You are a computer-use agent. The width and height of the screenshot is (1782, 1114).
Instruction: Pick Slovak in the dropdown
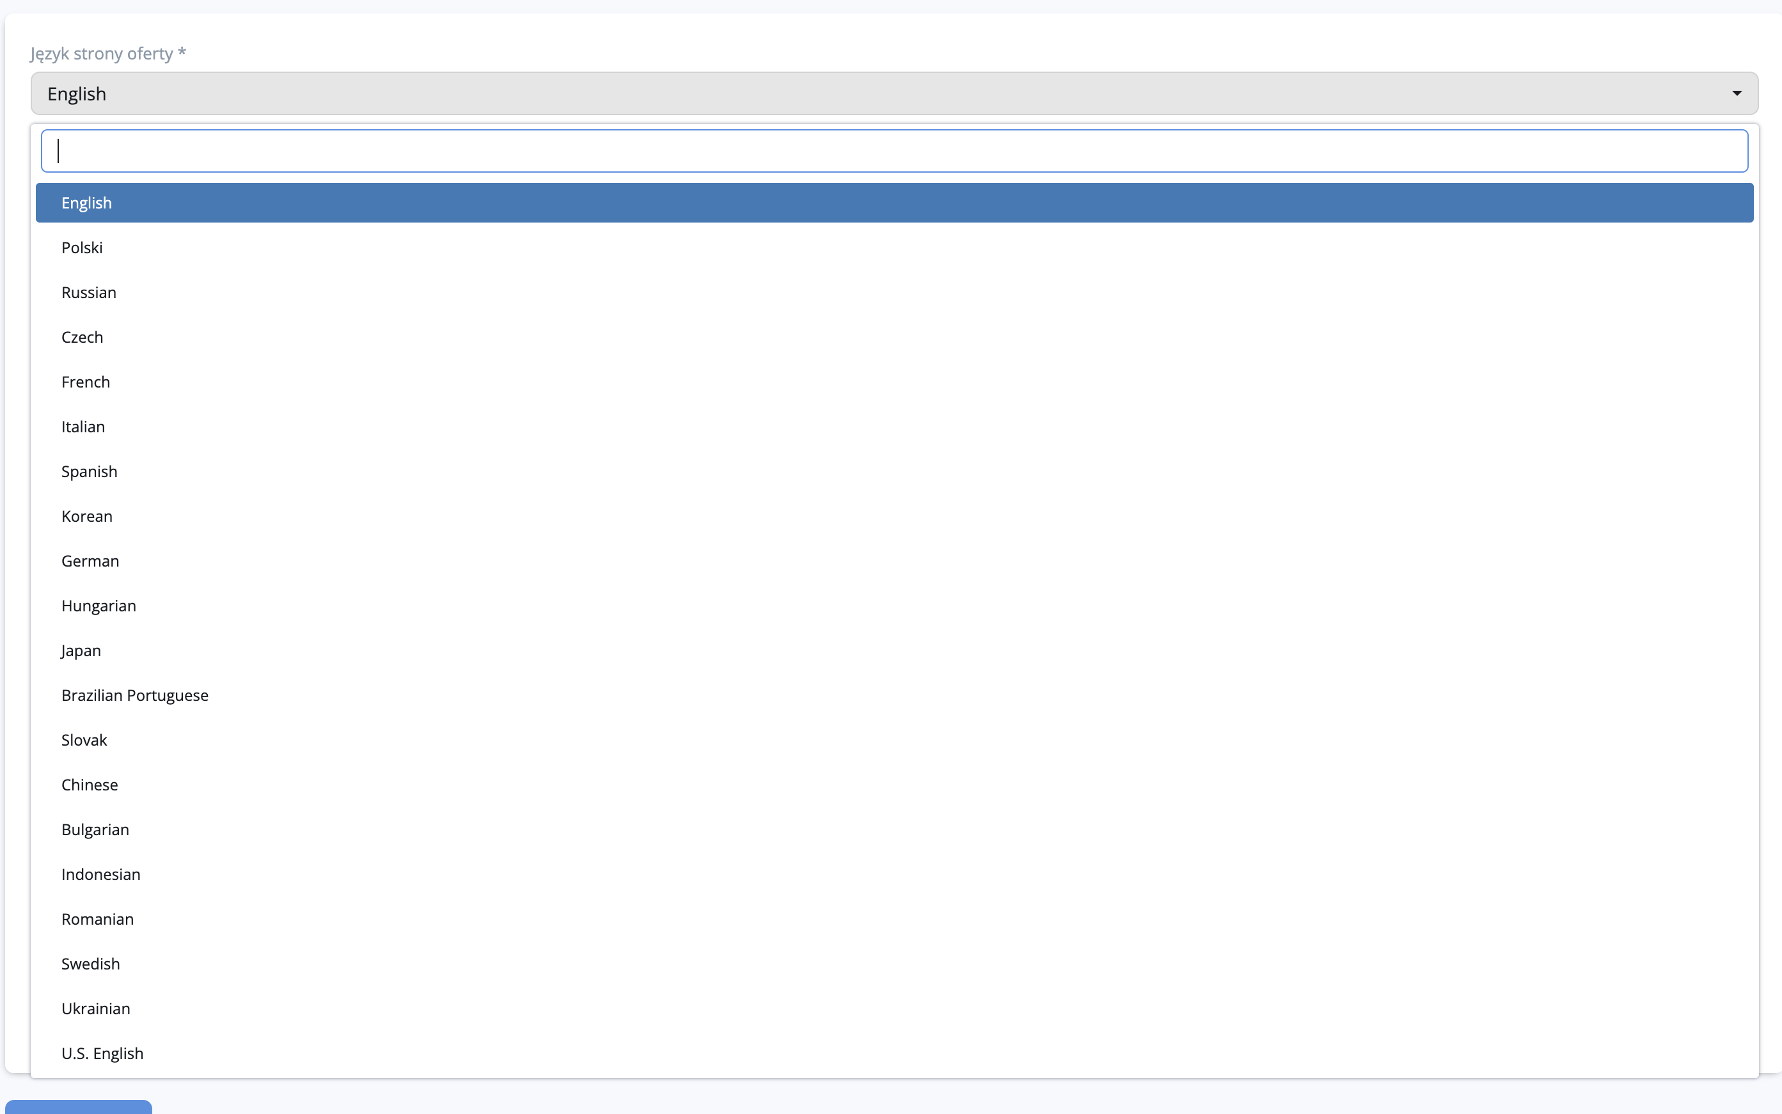(x=894, y=740)
